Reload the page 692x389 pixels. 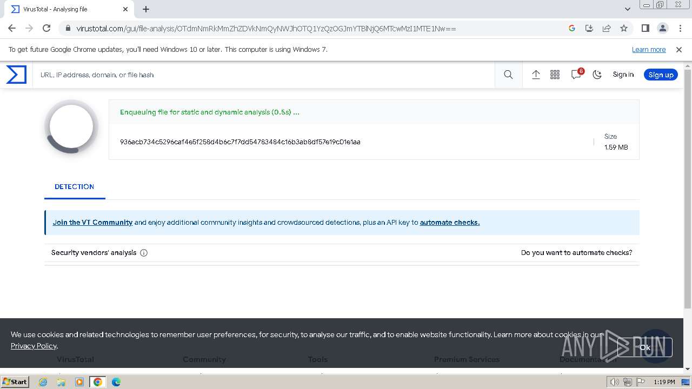(46, 28)
